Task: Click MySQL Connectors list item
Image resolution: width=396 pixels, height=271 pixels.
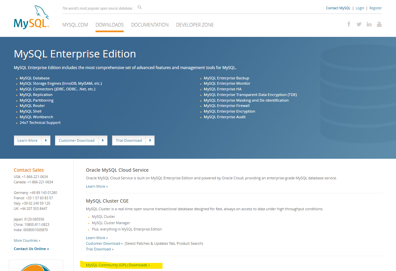Action: 58,89
